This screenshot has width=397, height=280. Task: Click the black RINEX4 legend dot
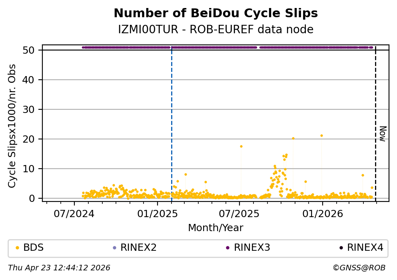pos(341,248)
